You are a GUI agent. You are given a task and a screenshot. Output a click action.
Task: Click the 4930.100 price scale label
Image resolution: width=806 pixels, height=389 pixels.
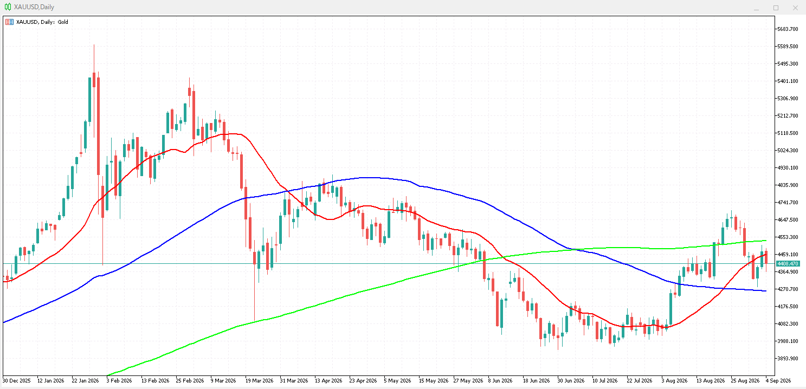787,168
